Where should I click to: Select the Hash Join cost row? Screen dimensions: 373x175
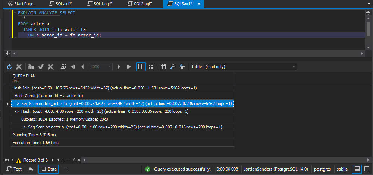(x=122, y=88)
